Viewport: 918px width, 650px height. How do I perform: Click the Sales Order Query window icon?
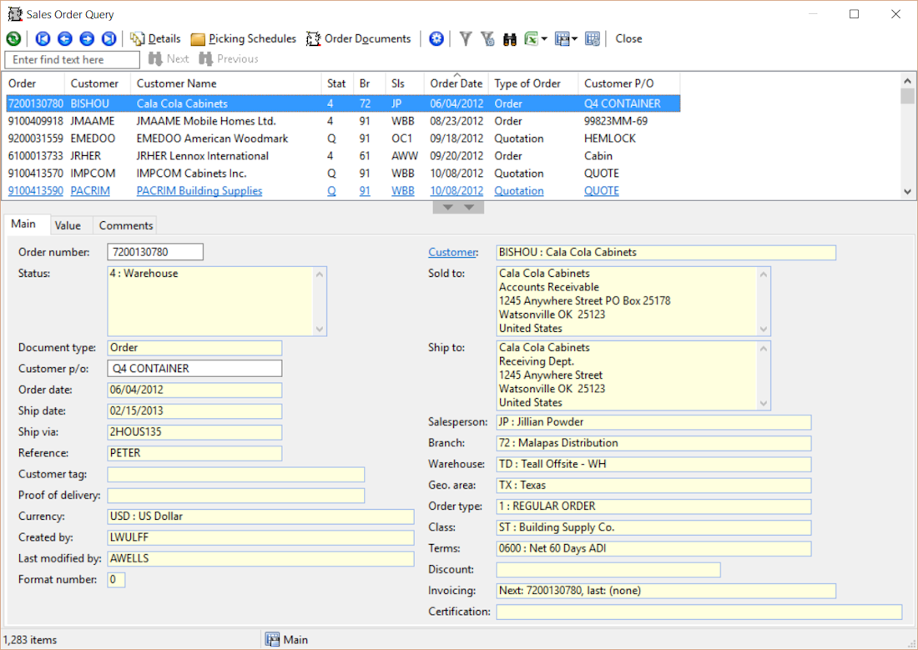click(x=15, y=14)
